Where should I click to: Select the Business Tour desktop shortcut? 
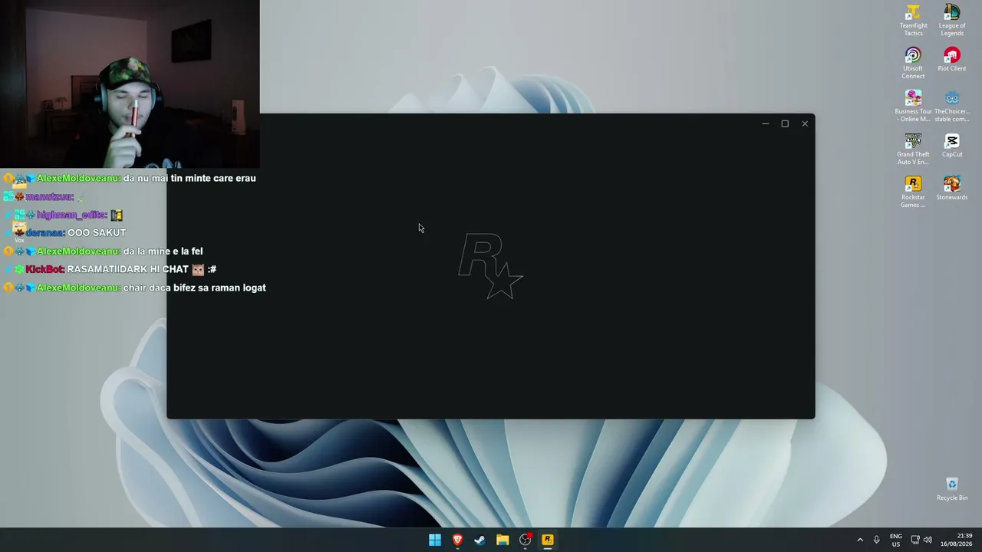913,107
